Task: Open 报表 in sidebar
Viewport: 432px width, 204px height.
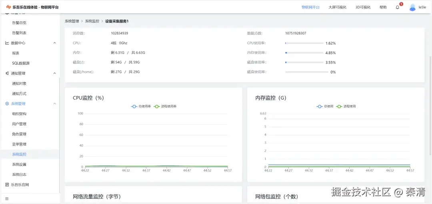Action: [16, 53]
